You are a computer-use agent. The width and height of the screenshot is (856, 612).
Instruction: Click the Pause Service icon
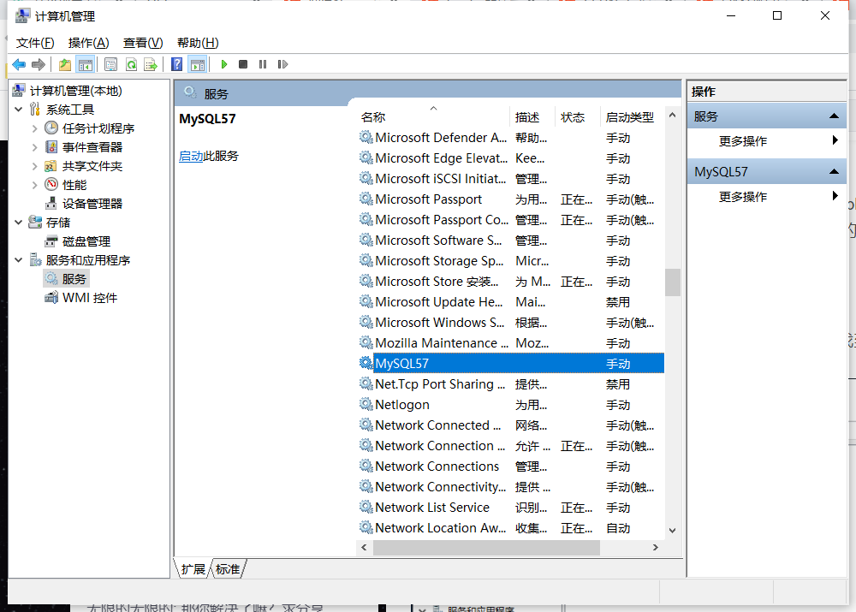pyautogui.click(x=263, y=64)
